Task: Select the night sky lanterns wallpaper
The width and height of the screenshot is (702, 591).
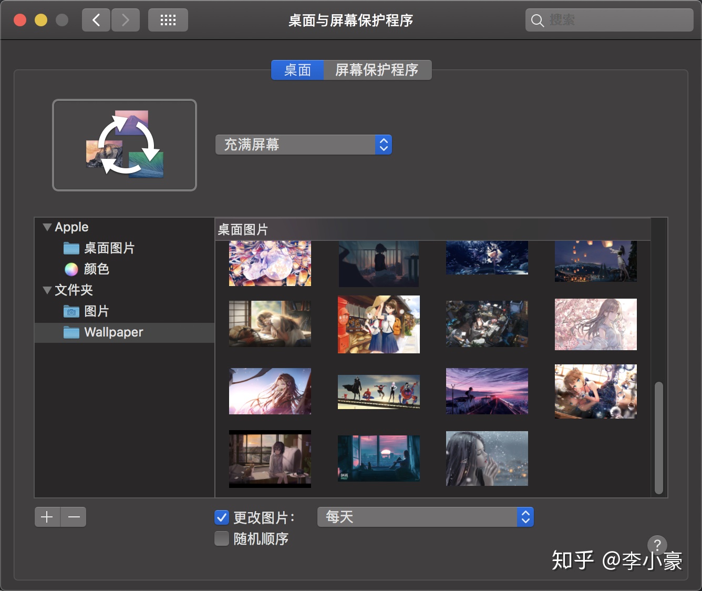Action: click(596, 261)
